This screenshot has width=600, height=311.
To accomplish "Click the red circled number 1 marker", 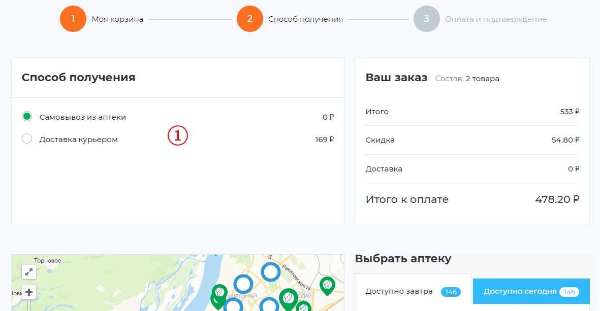I will point(178,135).
